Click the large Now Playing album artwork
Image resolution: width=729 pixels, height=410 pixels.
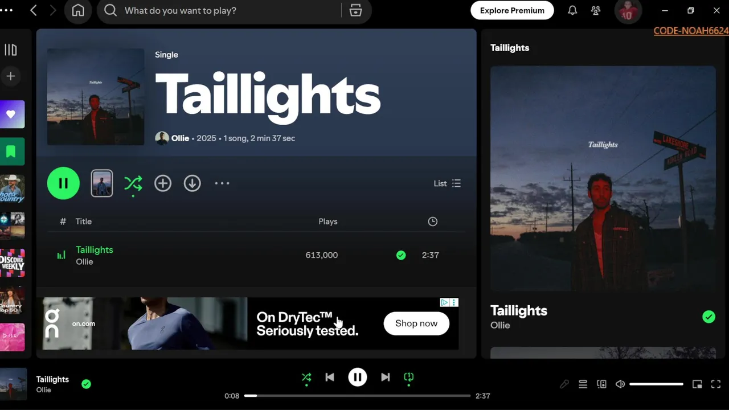point(603,179)
